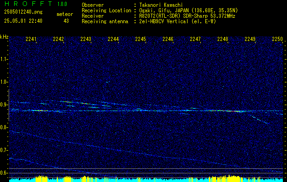Click time marker 2244

coord(113,39)
